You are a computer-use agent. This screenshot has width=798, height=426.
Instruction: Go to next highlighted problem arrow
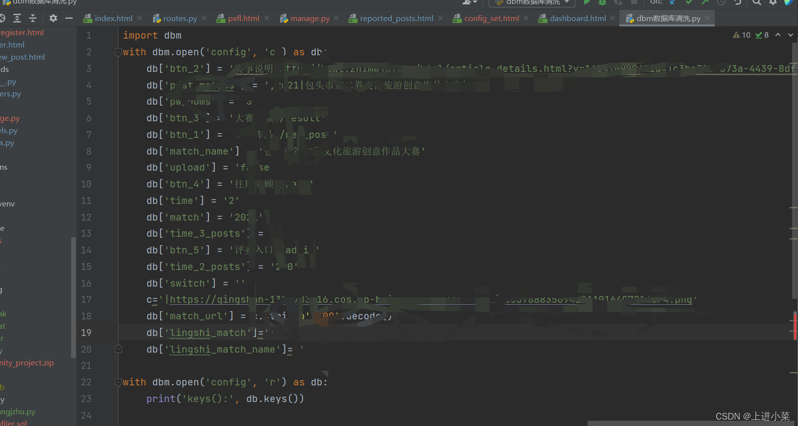pyautogui.click(x=791, y=35)
